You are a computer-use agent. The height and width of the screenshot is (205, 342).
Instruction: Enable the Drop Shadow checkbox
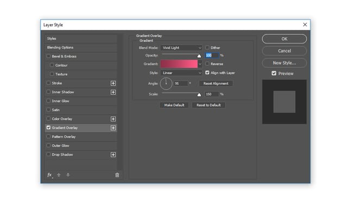[x=48, y=154]
